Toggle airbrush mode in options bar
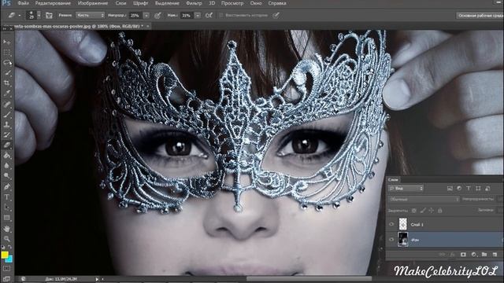Image resolution: width=504 pixels, height=283 pixels. click(209, 15)
